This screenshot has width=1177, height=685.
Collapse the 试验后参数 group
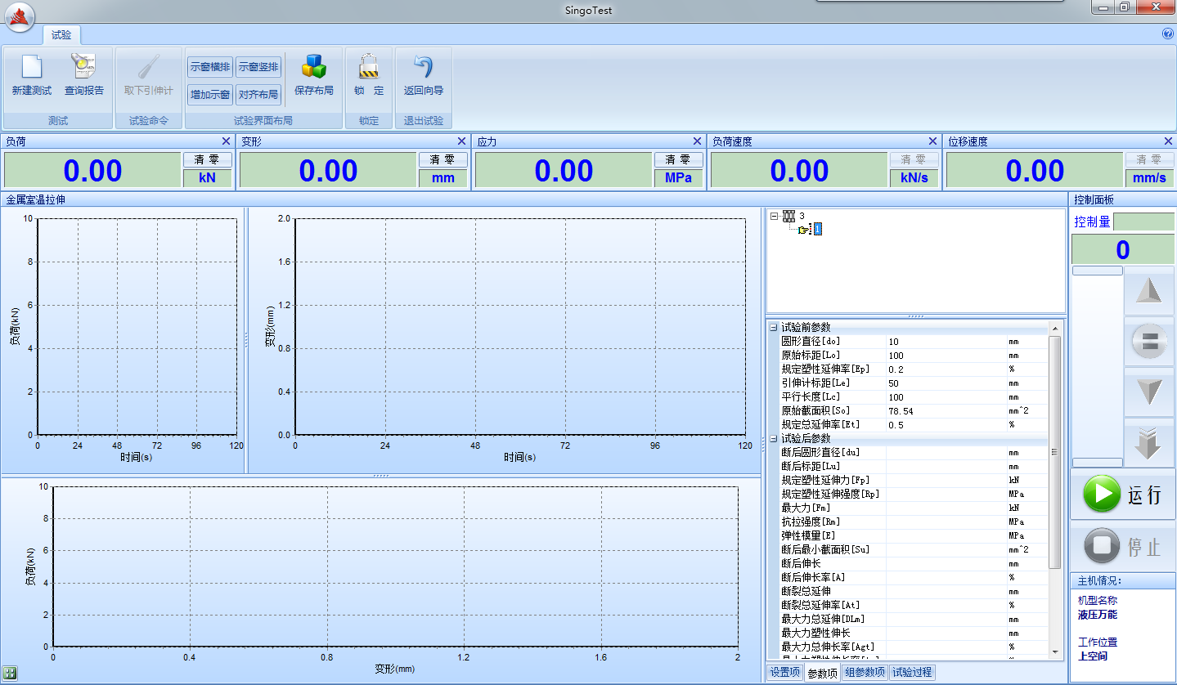coord(773,439)
